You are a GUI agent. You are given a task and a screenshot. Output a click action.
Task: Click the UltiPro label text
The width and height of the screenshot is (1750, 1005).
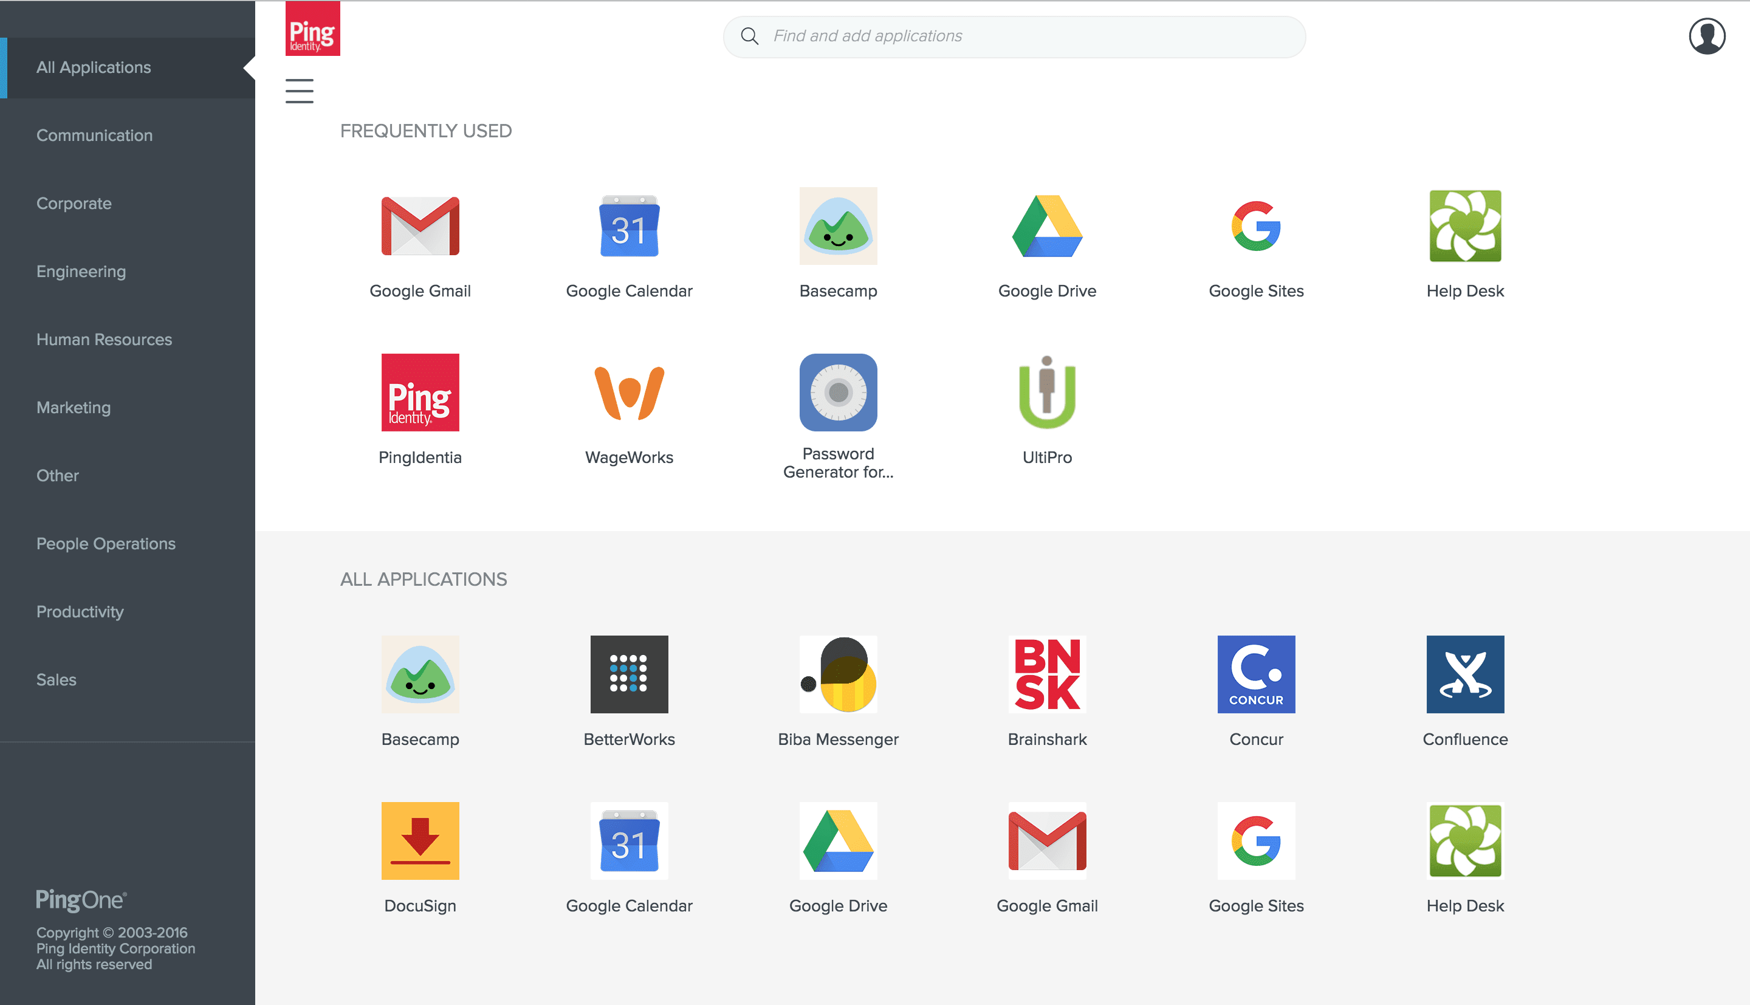(x=1047, y=458)
